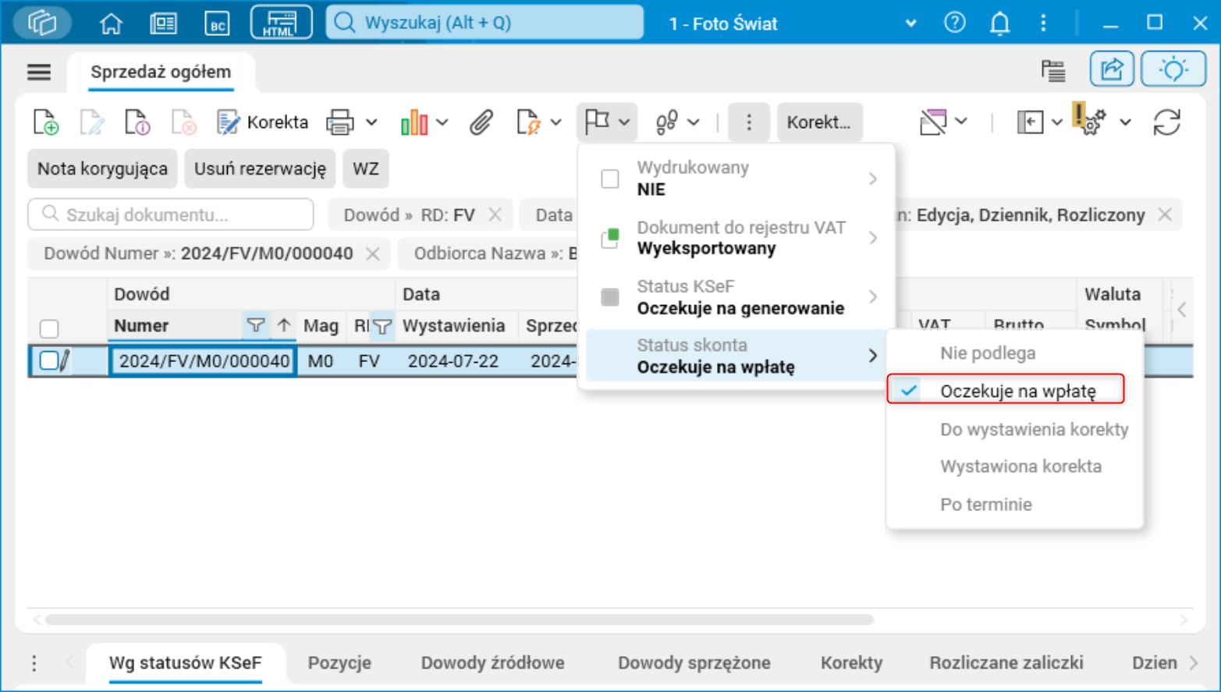1221x692 pixels.
Task: Select the add new document icon
Action: 46,122
